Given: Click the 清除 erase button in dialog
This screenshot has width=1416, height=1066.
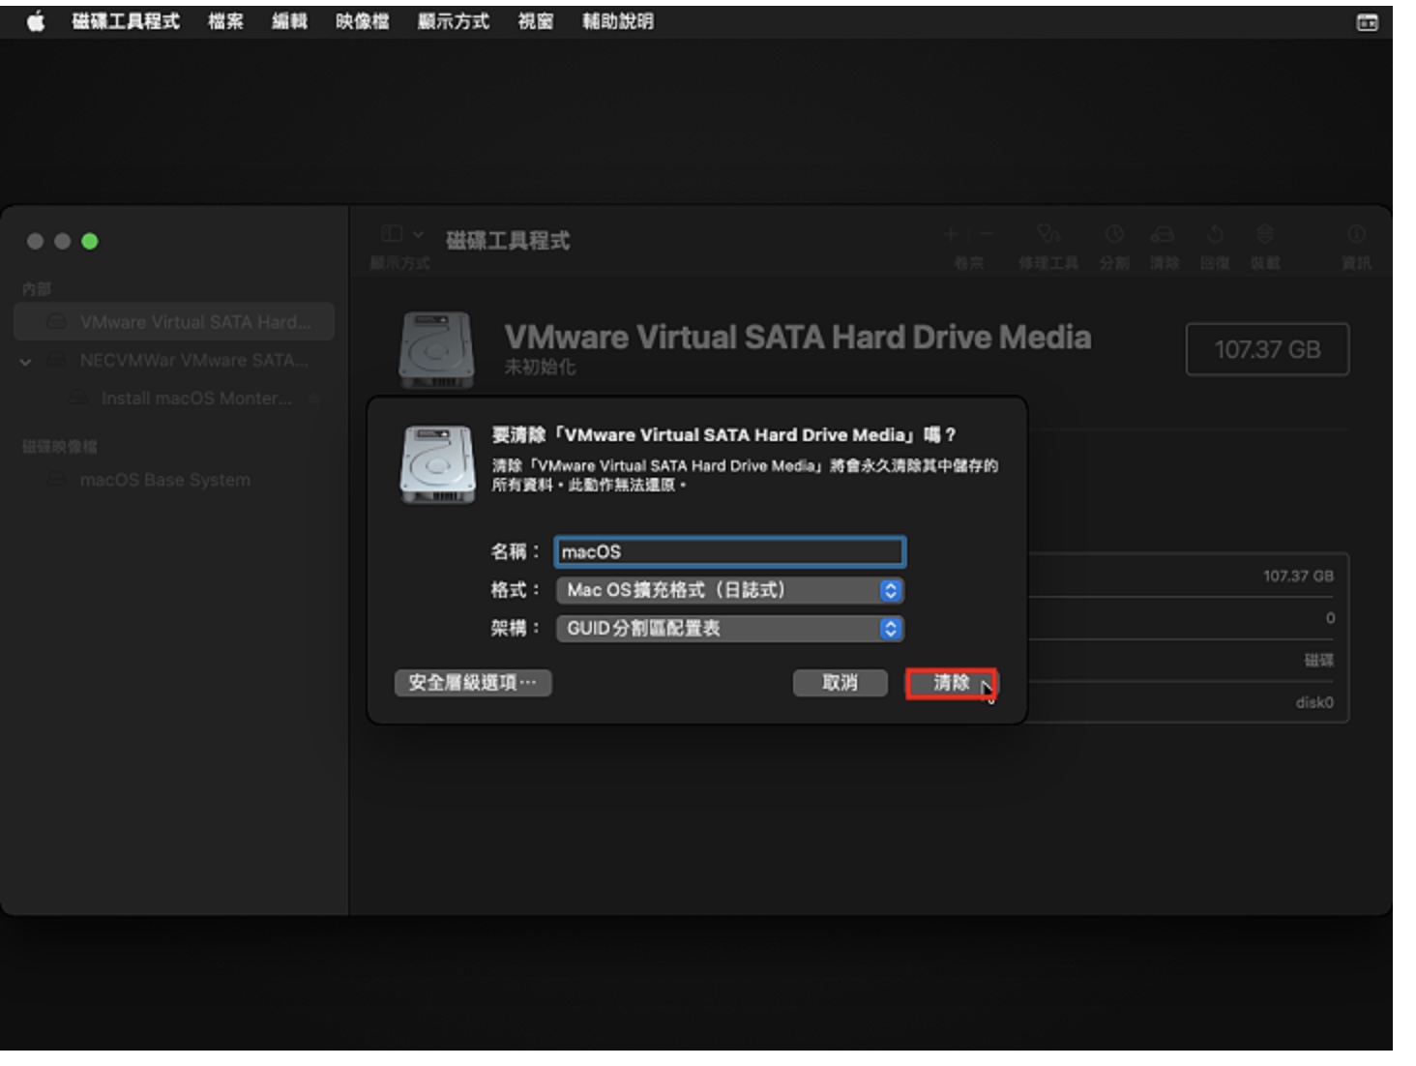Looking at the screenshot, I should click(x=951, y=683).
